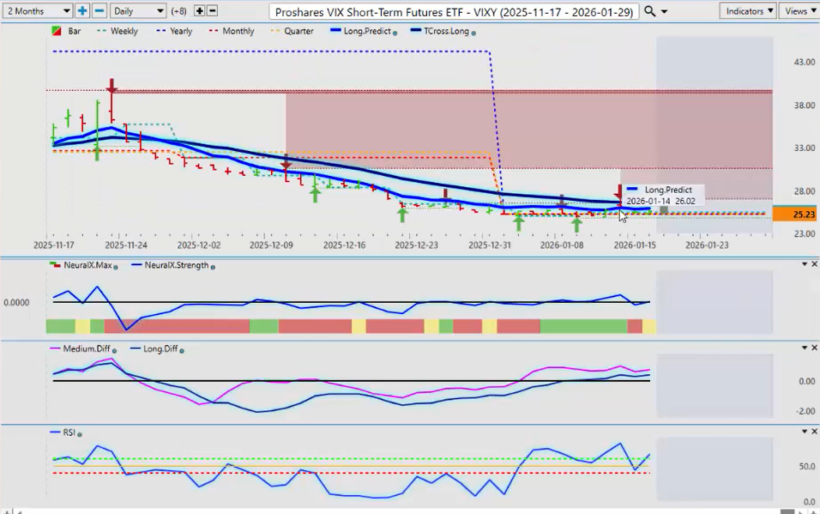Close the NeuralX indicator panel
The height and width of the screenshot is (514, 820).
(x=814, y=264)
